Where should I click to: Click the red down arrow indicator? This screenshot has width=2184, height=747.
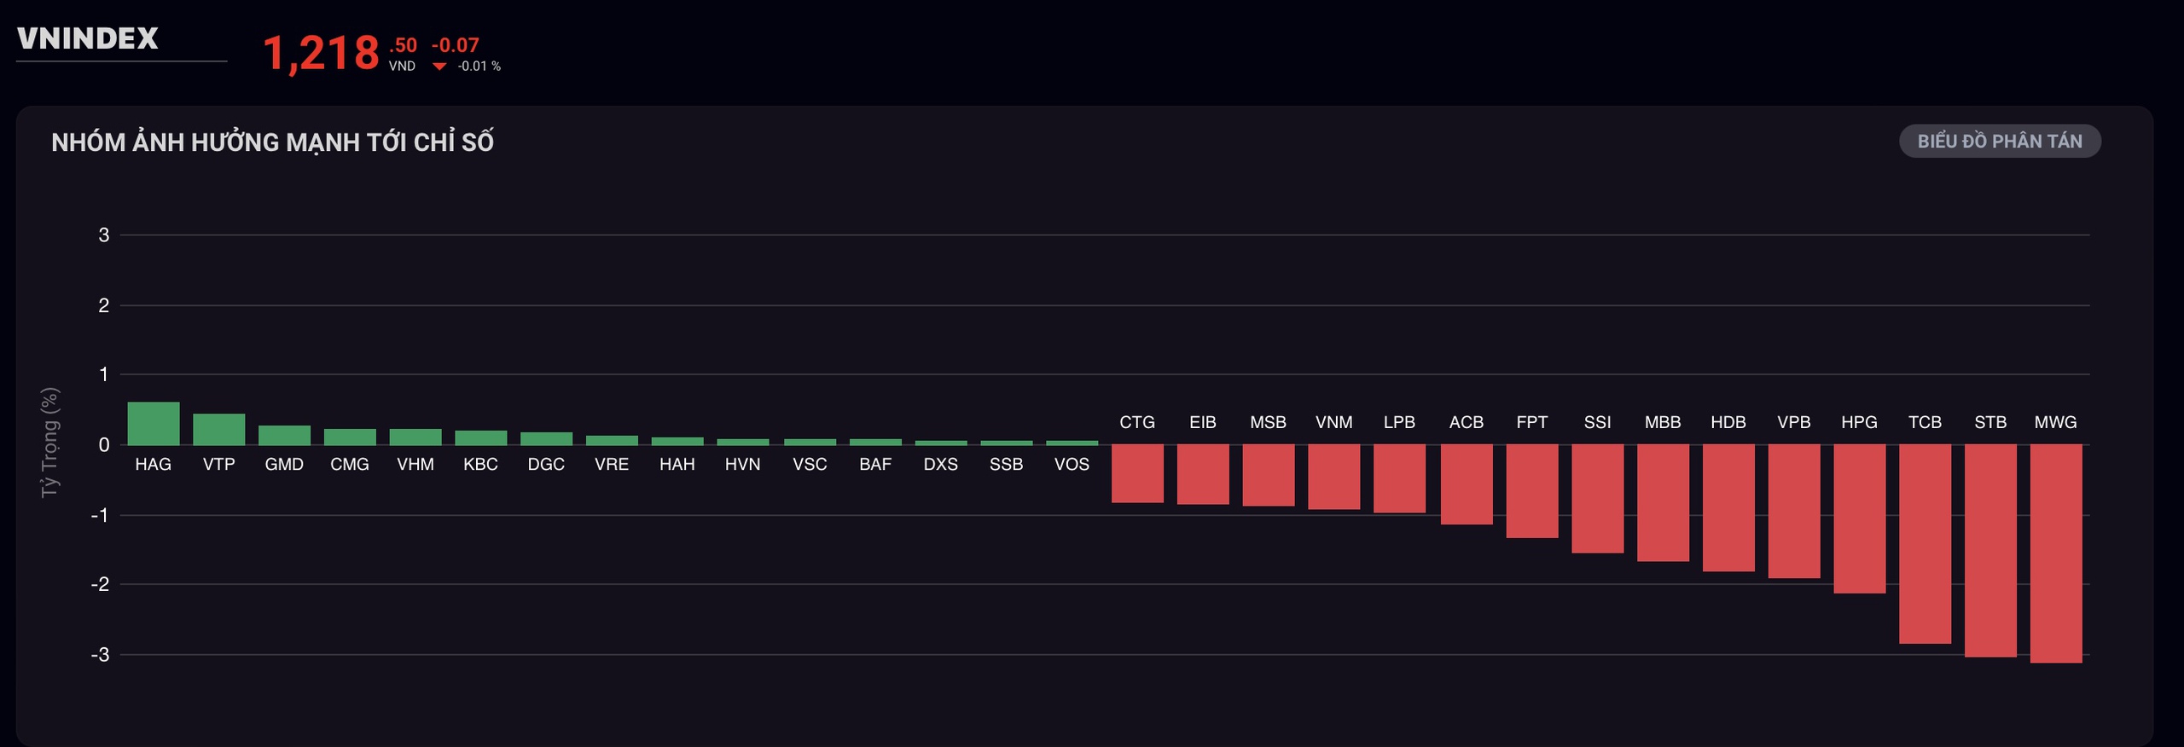[x=439, y=67]
